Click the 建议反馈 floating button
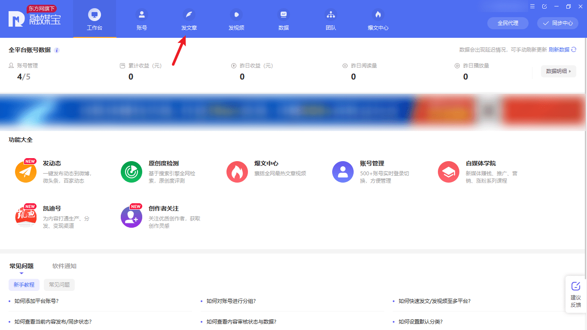The width and height of the screenshot is (587, 330). click(x=576, y=294)
